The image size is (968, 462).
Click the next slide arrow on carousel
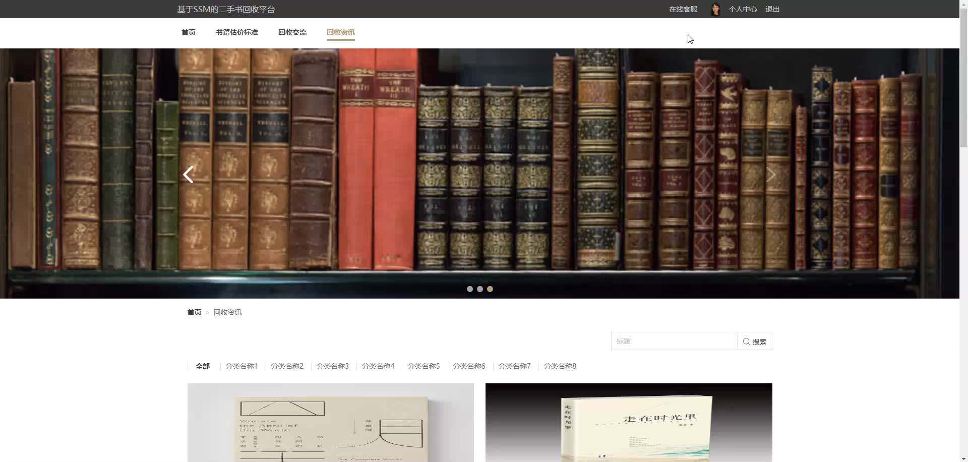(771, 175)
